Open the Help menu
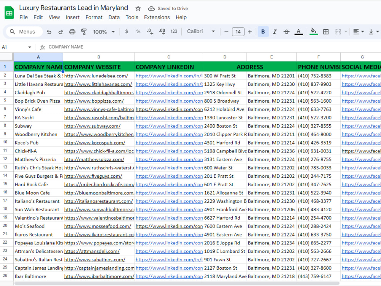The image size is (381, 286). tap(181, 17)
